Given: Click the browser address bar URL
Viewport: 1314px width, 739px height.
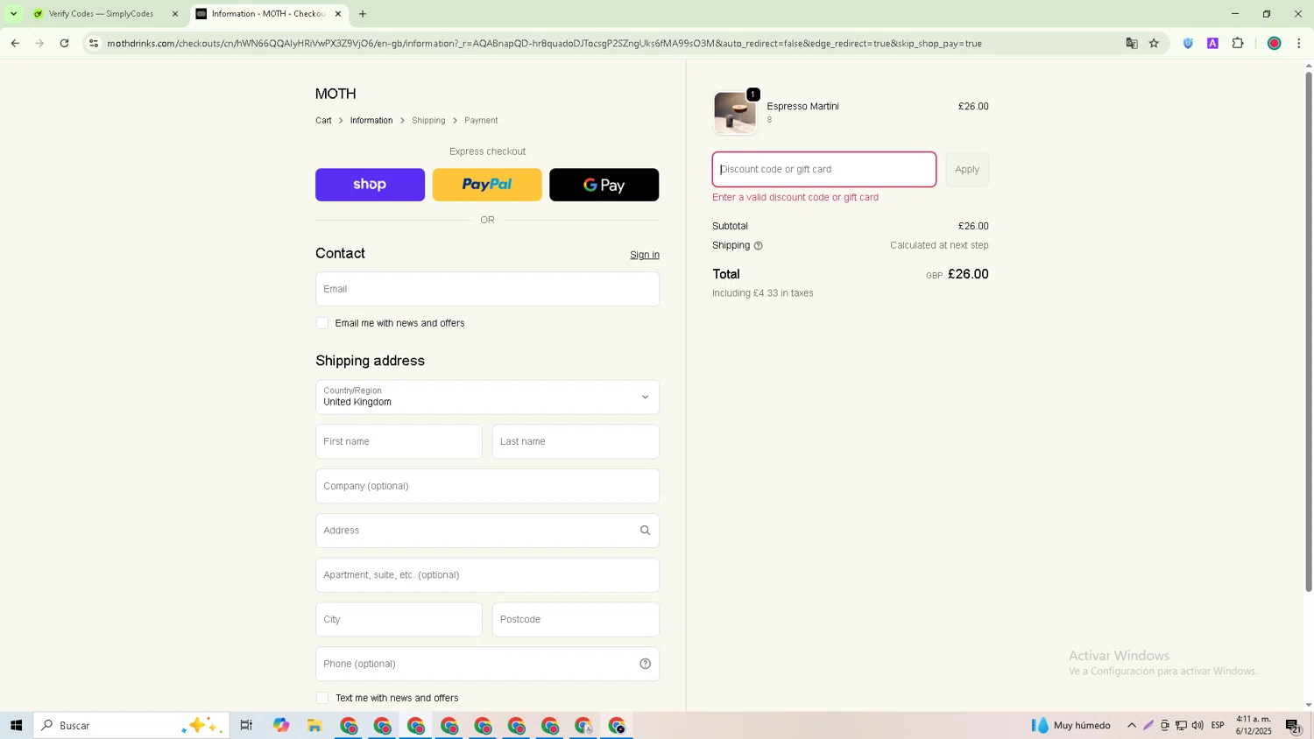Looking at the screenshot, I should click(544, 43).
